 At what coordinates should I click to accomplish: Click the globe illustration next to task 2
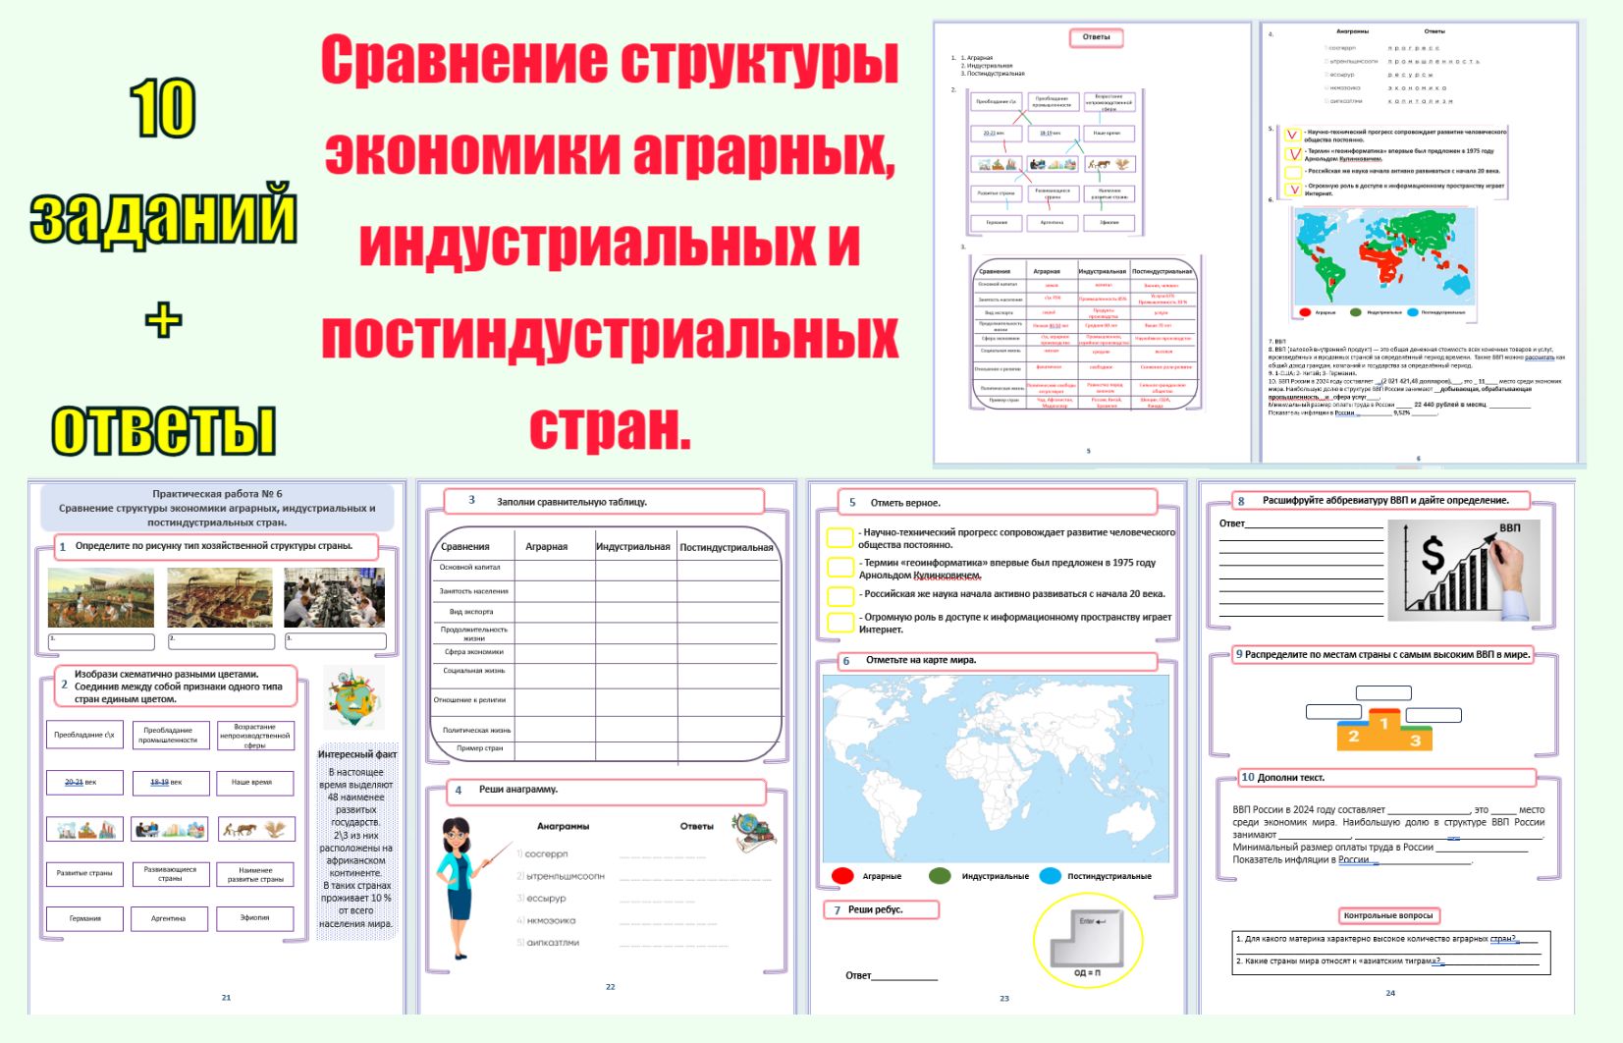(353, 696)
